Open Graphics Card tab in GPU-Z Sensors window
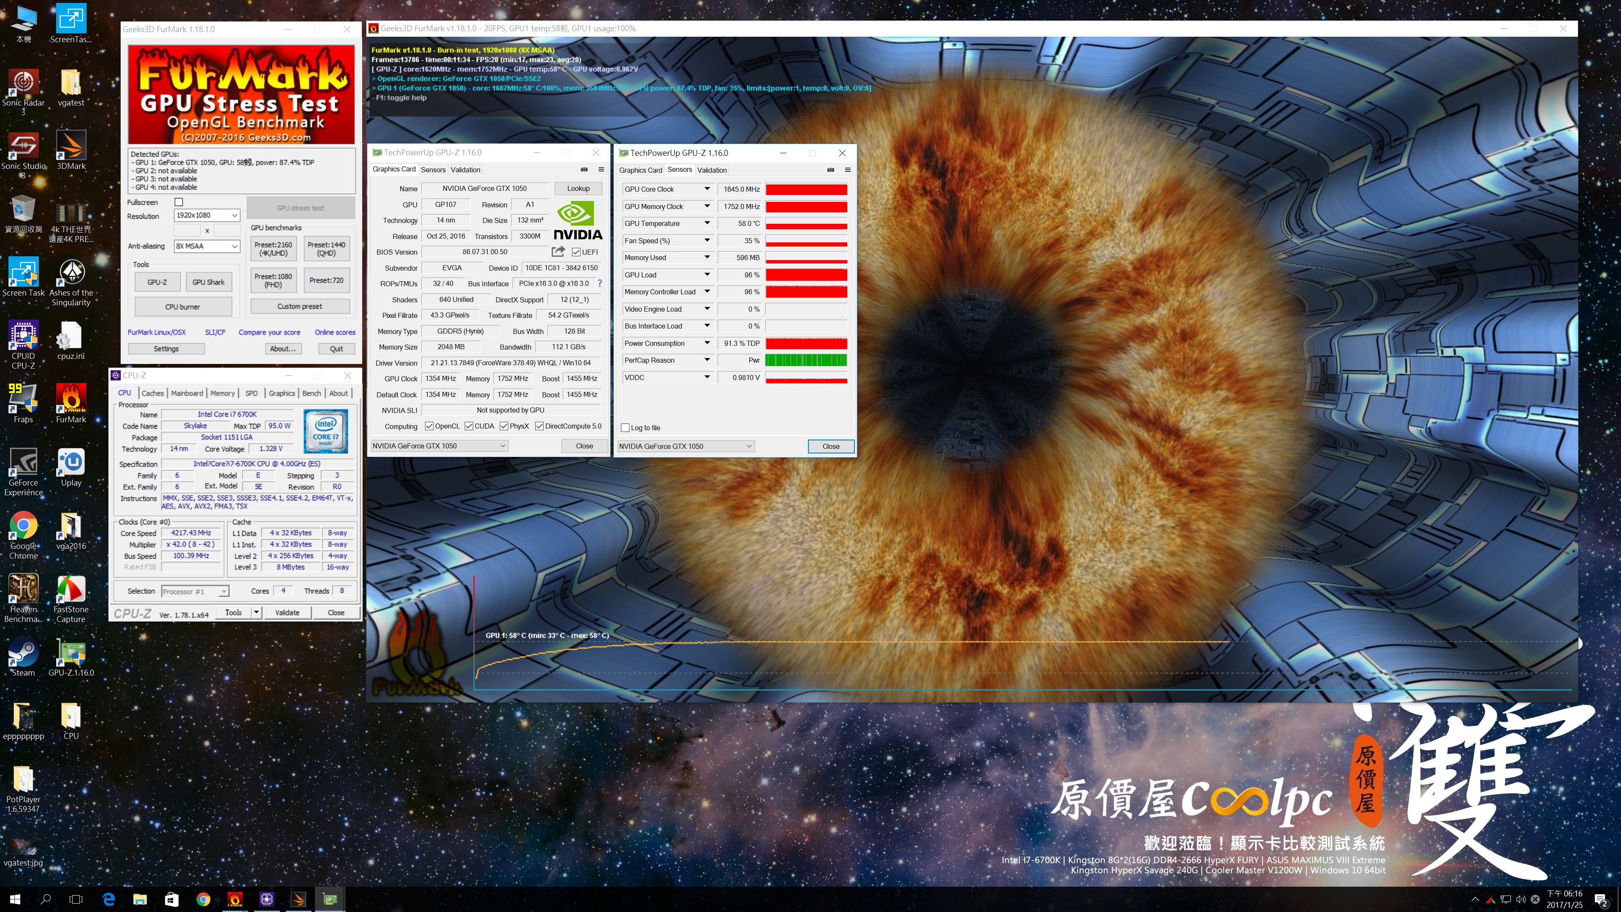The height and width of the screenshot is (912, 1621). 641,170
